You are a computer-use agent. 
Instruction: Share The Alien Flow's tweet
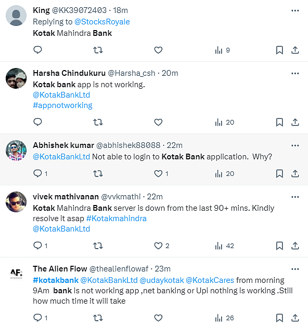pos(295,318)
